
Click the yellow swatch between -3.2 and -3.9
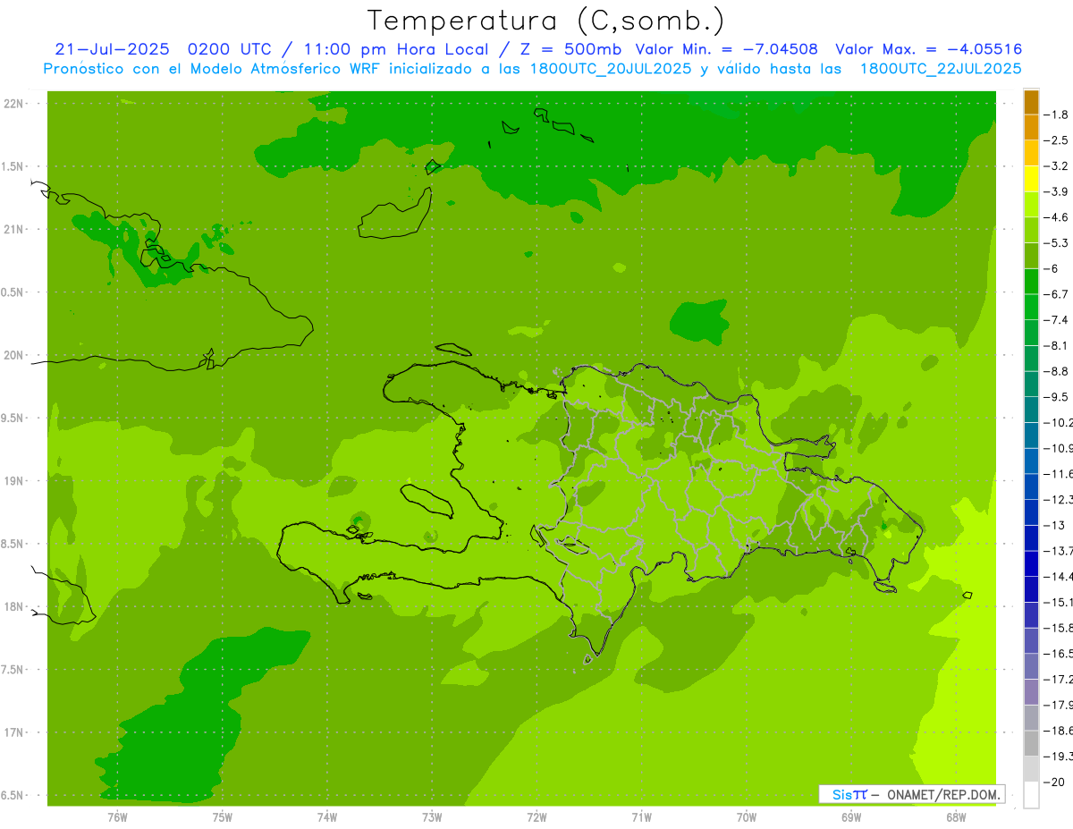[1031, 179]
